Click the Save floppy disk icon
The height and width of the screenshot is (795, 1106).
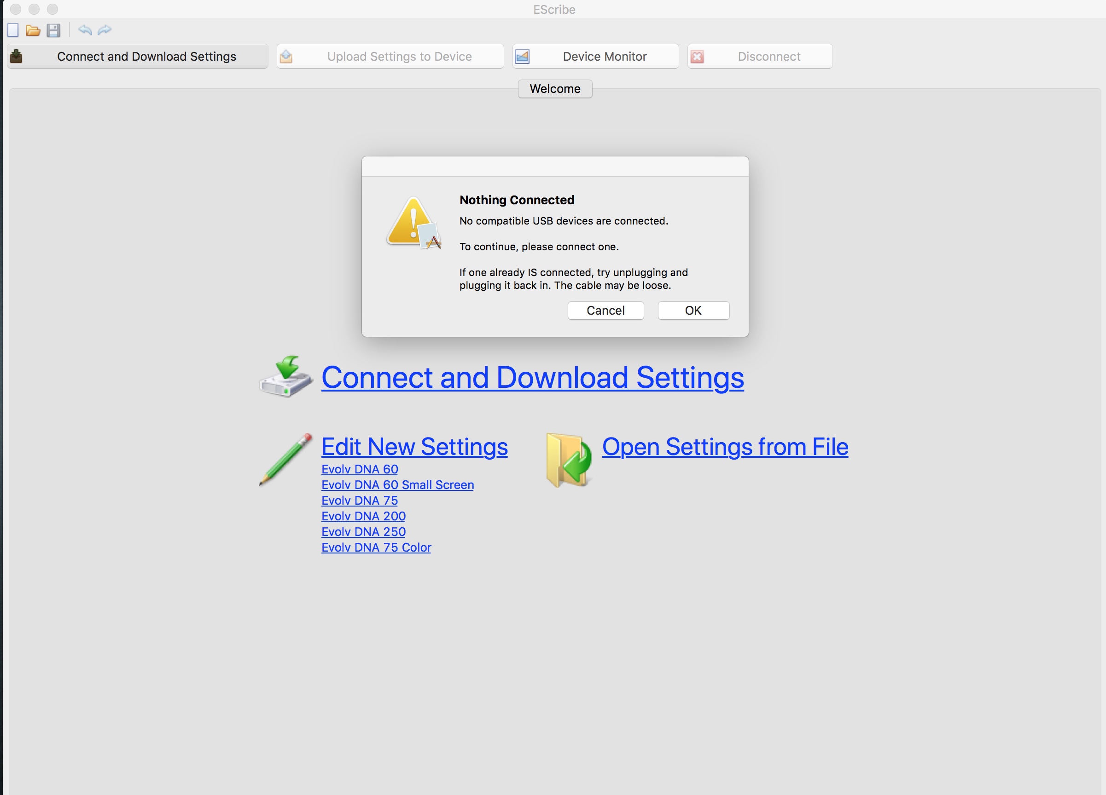pos(53,30)
